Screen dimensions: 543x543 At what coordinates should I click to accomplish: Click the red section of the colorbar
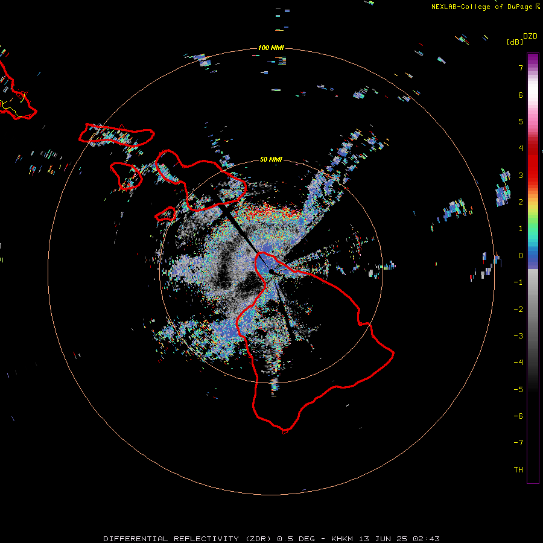click(533, 163)
